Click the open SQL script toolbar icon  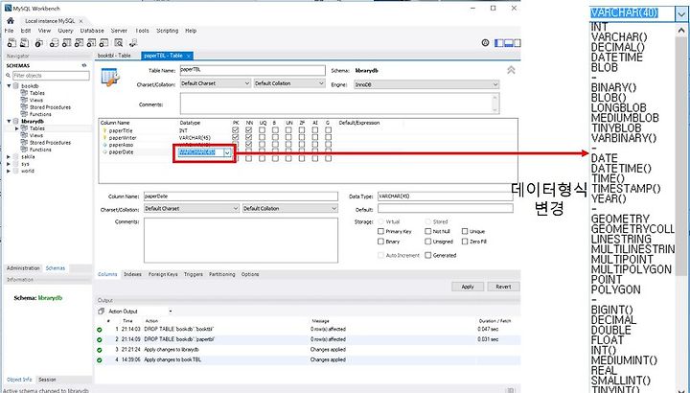pyautogui.click(x=25, y=43)
